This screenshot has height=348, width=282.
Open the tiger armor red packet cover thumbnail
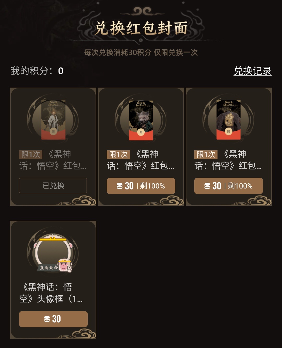click(228, 120)
